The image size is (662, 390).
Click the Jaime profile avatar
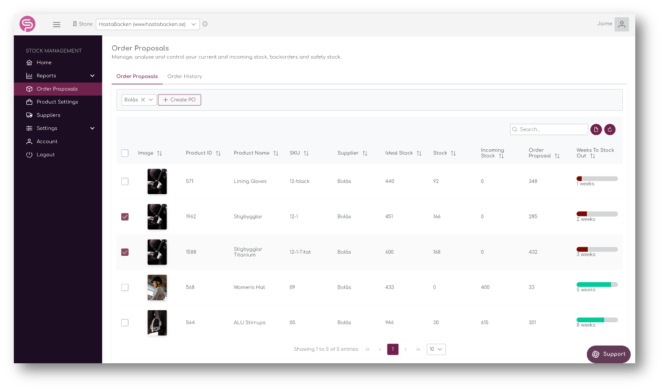tap(621, 24)
